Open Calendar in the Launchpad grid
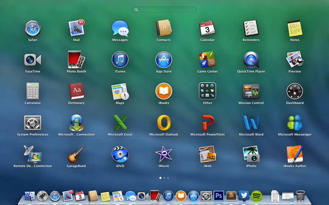 [207, 28]
